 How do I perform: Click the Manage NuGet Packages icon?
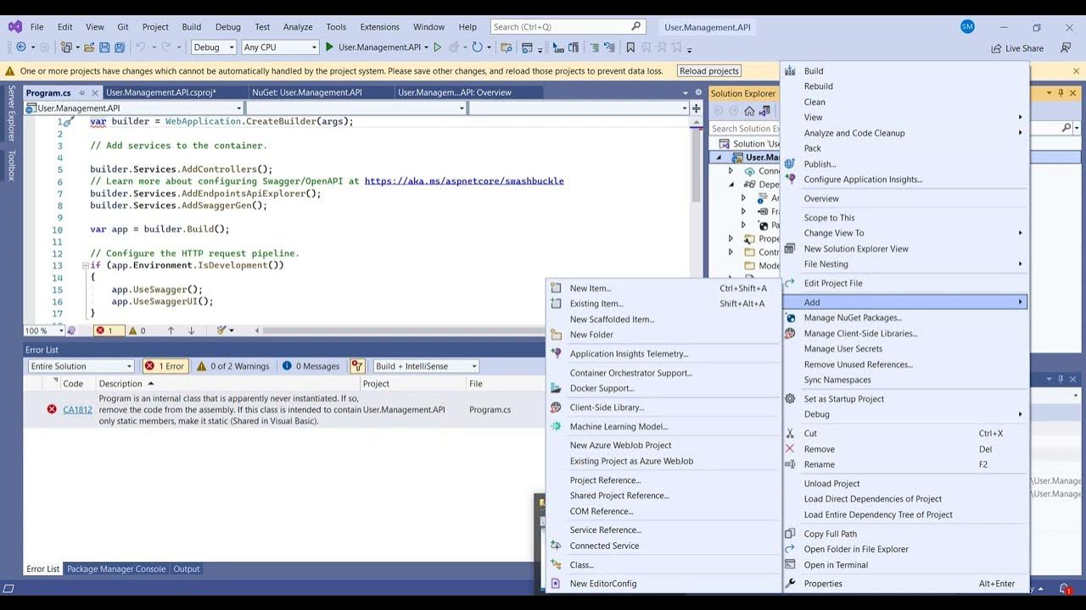coord(790,318)
